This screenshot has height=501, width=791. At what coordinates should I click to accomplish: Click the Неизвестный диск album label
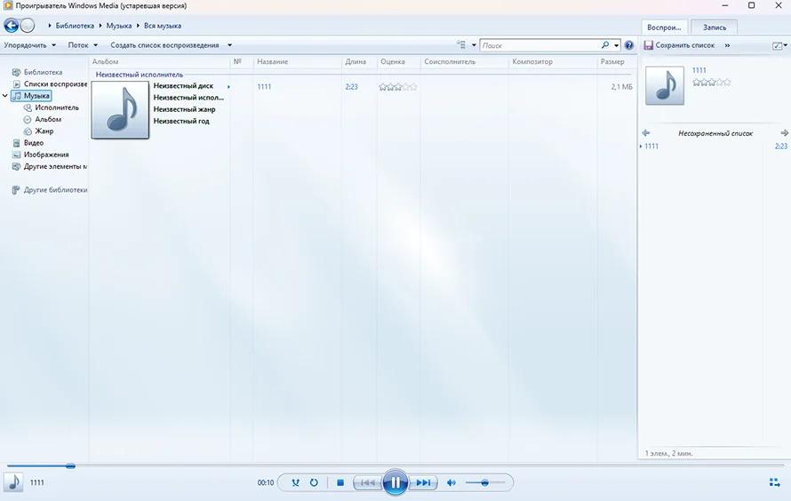[183, 85]
